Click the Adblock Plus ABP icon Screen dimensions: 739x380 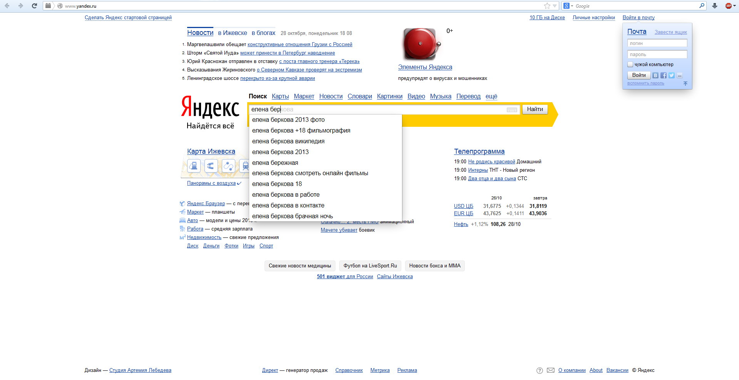pyautogui.click(x=728, y=6)
